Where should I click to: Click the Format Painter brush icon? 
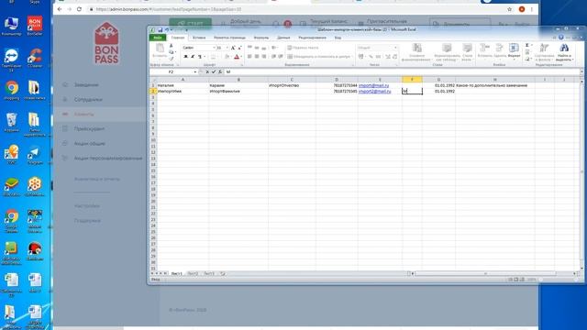click(172, 59)
